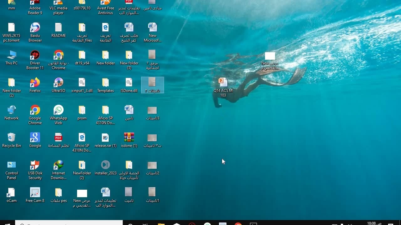Viewport: 401px width, 225px height.
Task: Select the ISDone.dll file
Action: tap(129, 85)
